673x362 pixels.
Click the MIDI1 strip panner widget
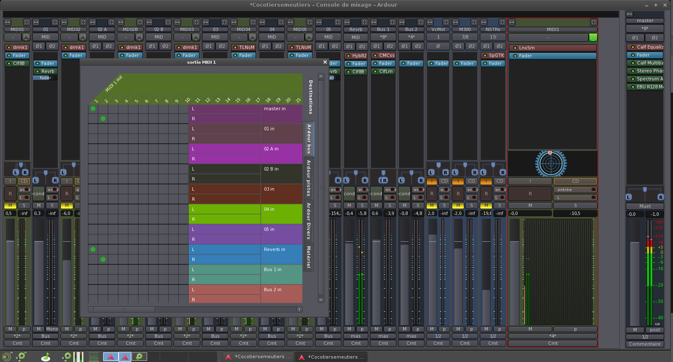551,163
